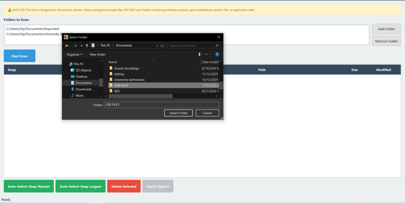Click the Up one level arrow
The image size is (405, 203).
pos(87,45)
